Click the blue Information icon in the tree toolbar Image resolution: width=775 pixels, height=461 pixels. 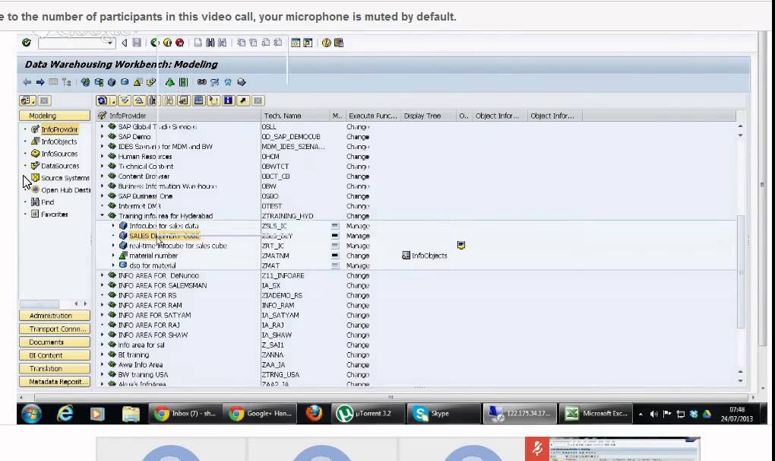(x=228, y=100)
